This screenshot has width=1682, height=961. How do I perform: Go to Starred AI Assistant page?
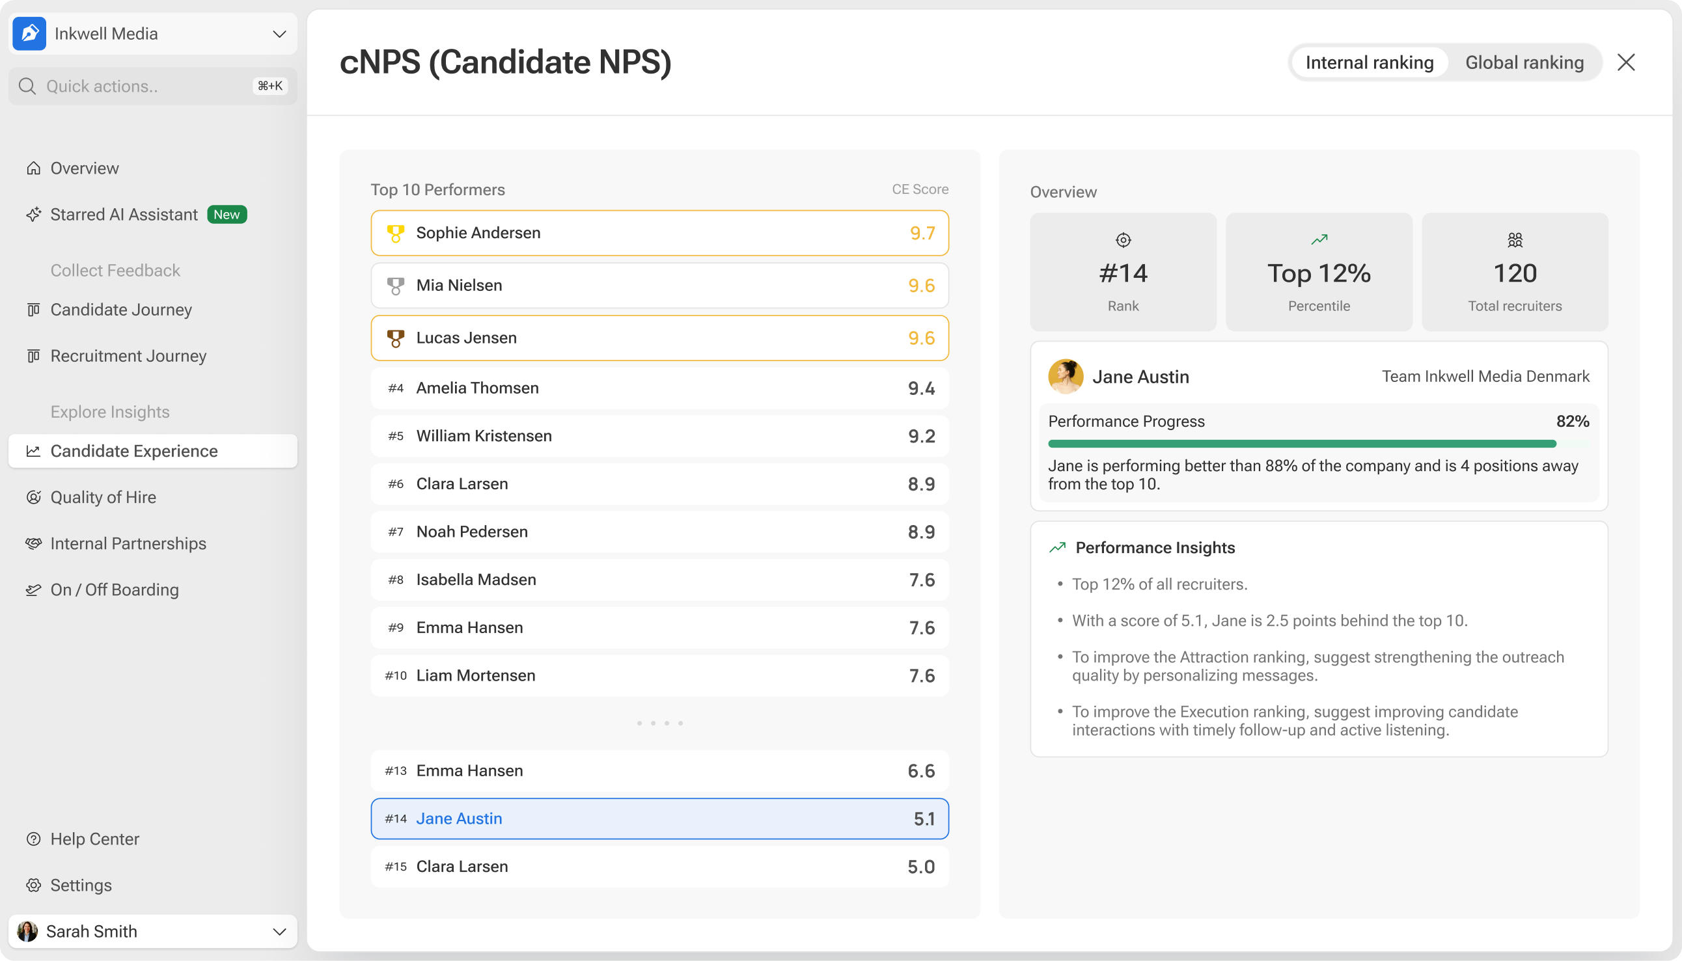[x=124, y=215]
